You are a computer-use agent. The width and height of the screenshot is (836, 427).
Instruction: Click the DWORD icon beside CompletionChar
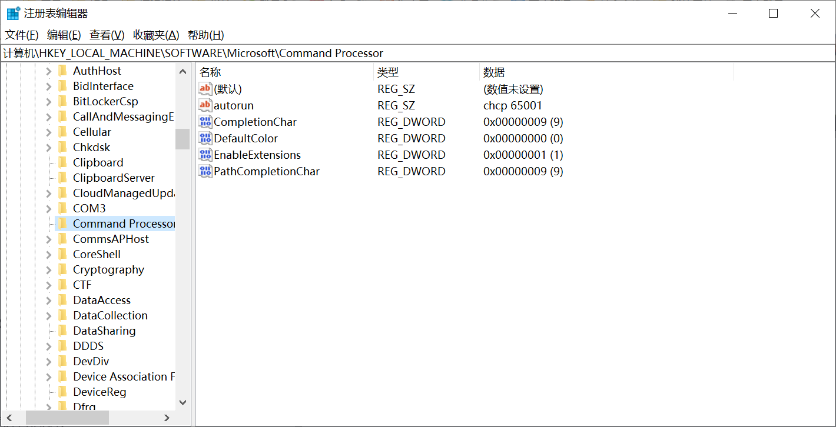[x=206, y=122]
